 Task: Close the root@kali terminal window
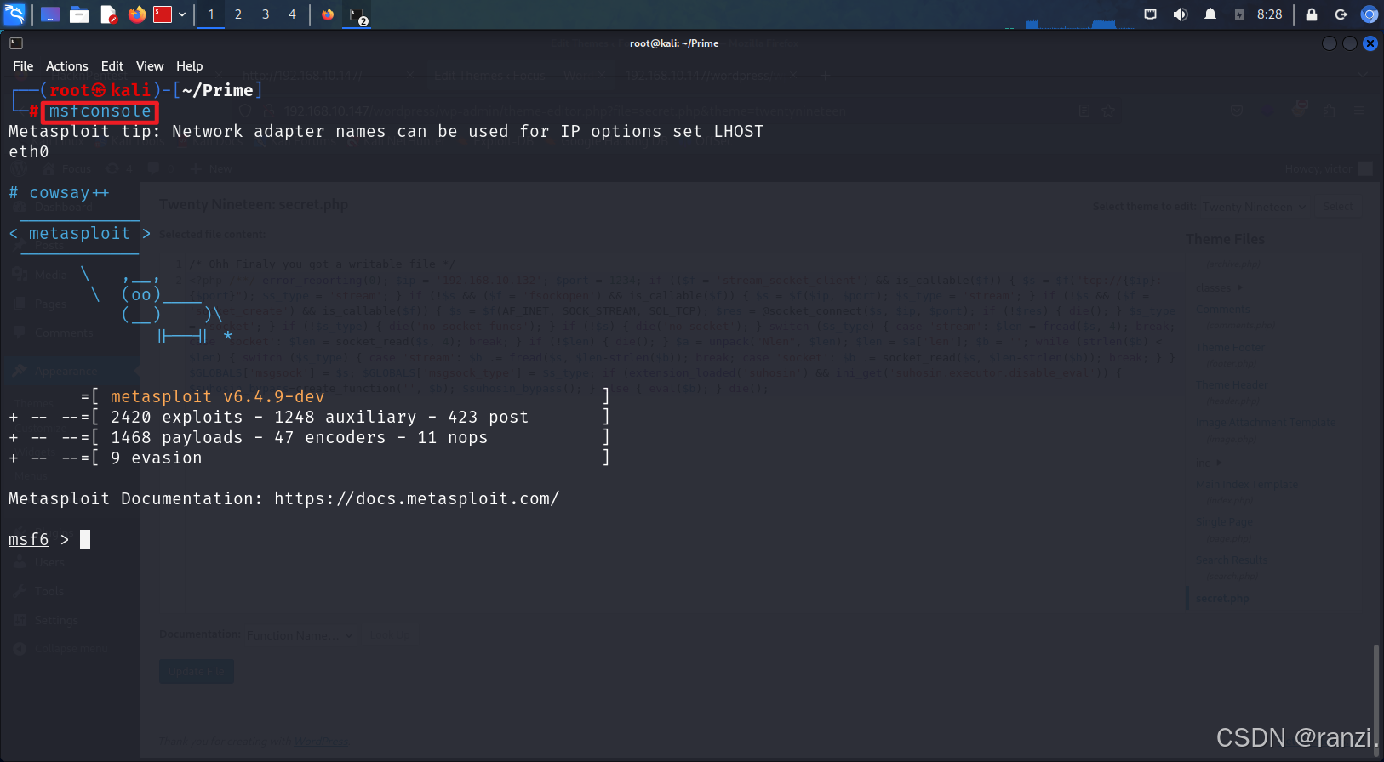coord(1370,43)
